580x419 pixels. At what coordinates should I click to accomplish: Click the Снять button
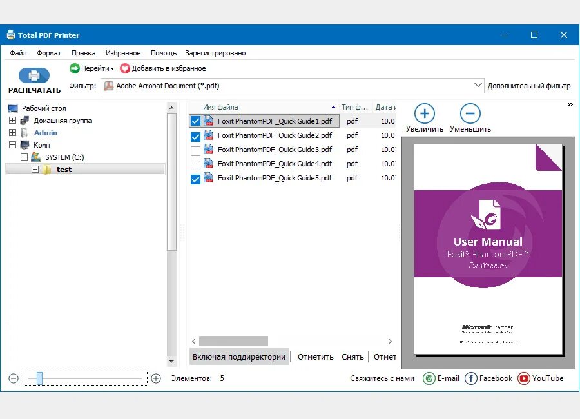coord(353,357)
